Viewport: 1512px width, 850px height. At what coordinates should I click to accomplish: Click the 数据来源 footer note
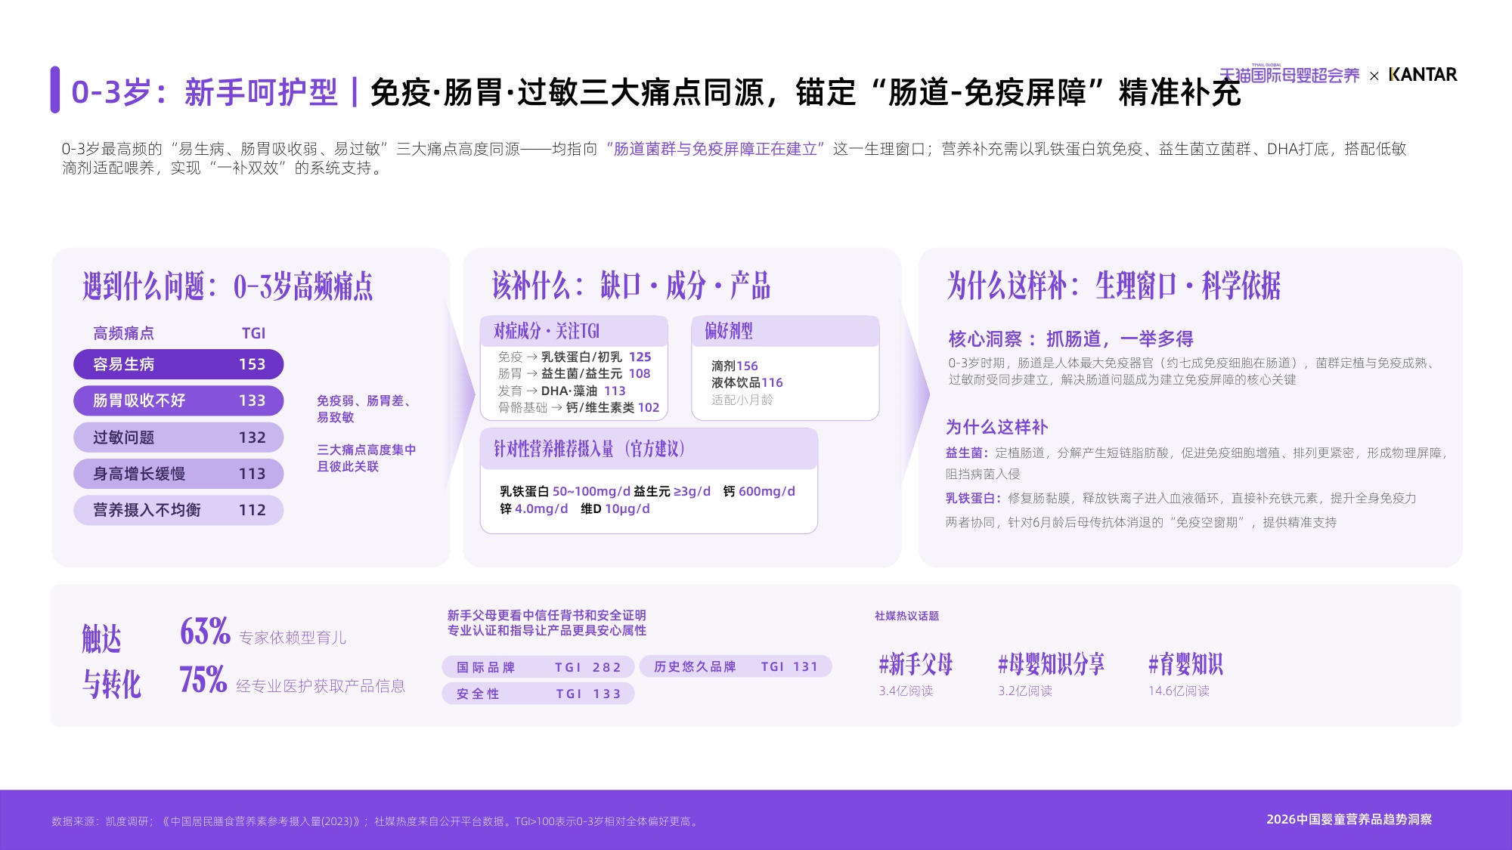point(376,821)
